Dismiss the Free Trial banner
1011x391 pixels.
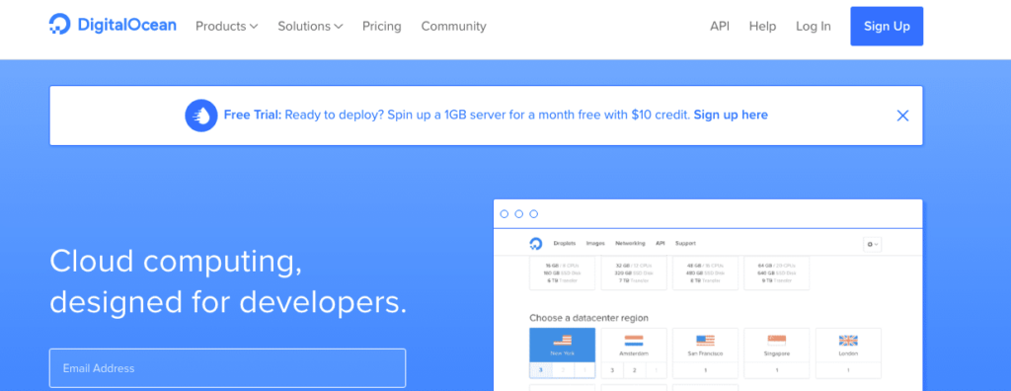tap(902, 116)
